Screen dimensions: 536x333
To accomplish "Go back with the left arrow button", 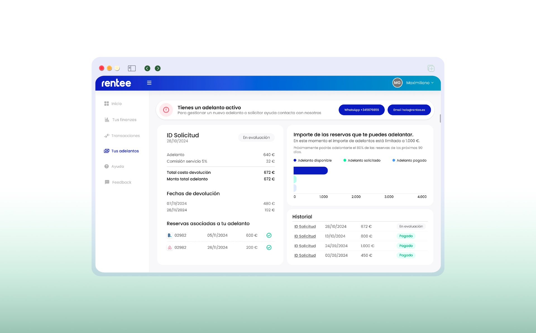I will tap(147, 68).
